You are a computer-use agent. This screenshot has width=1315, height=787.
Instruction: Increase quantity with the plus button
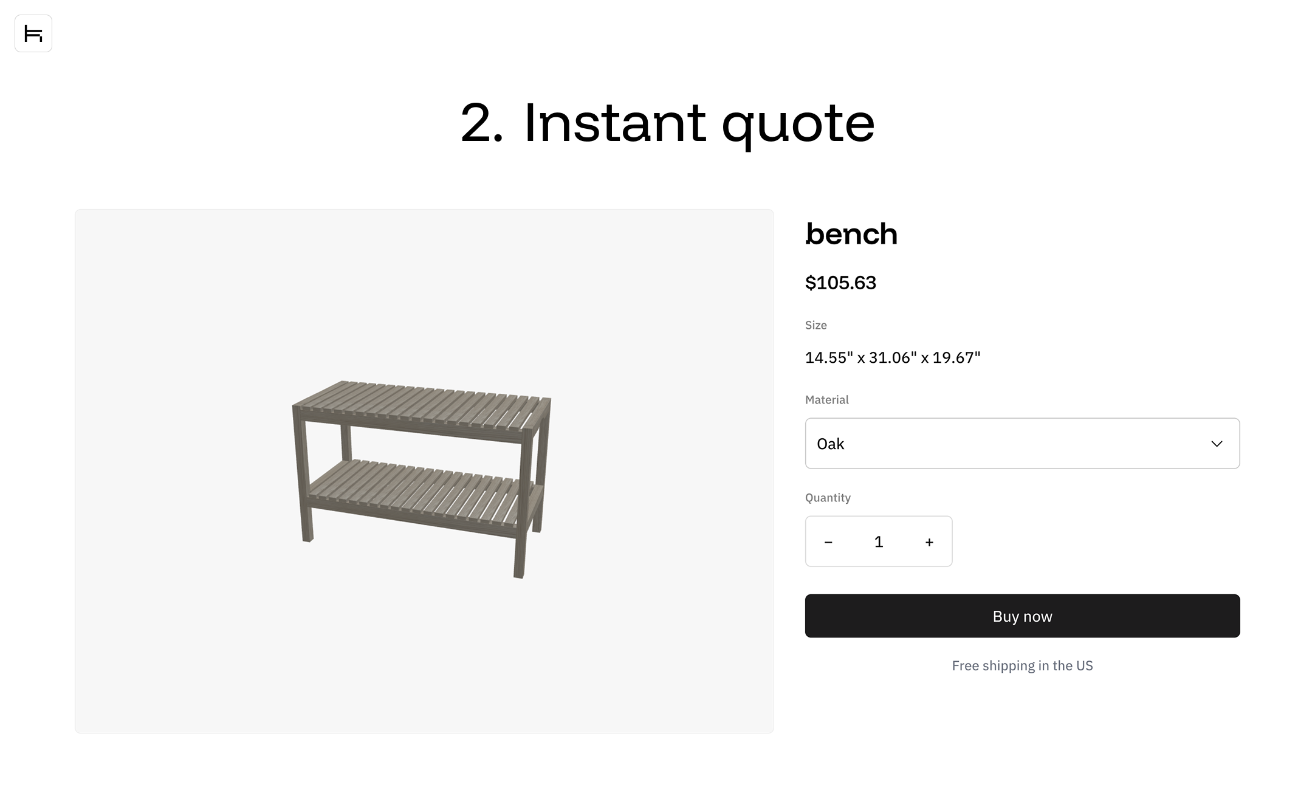pos(929,542)
